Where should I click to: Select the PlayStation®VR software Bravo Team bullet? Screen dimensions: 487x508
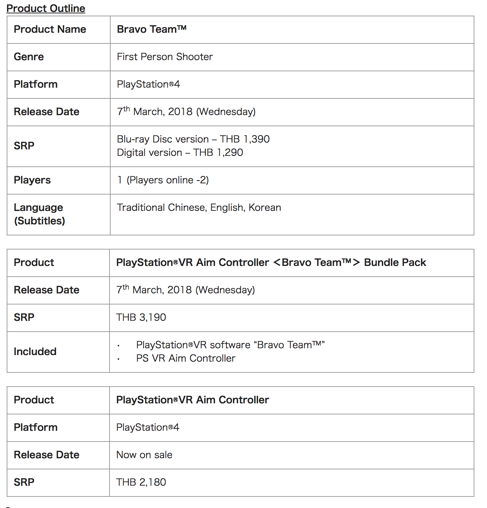230,345
